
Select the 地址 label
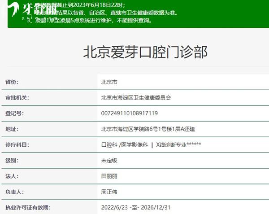[12, 129]
